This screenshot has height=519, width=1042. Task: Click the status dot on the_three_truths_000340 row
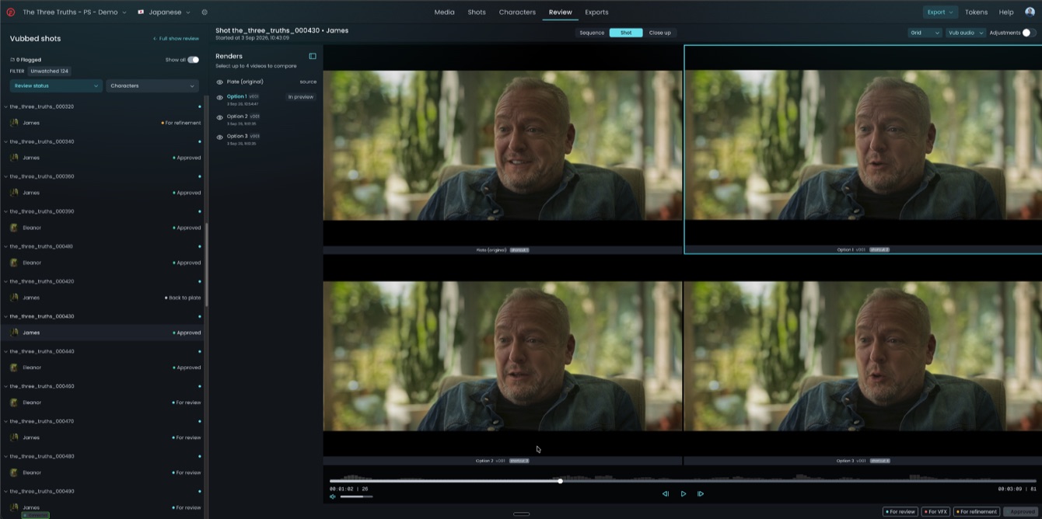coord(200,141)
